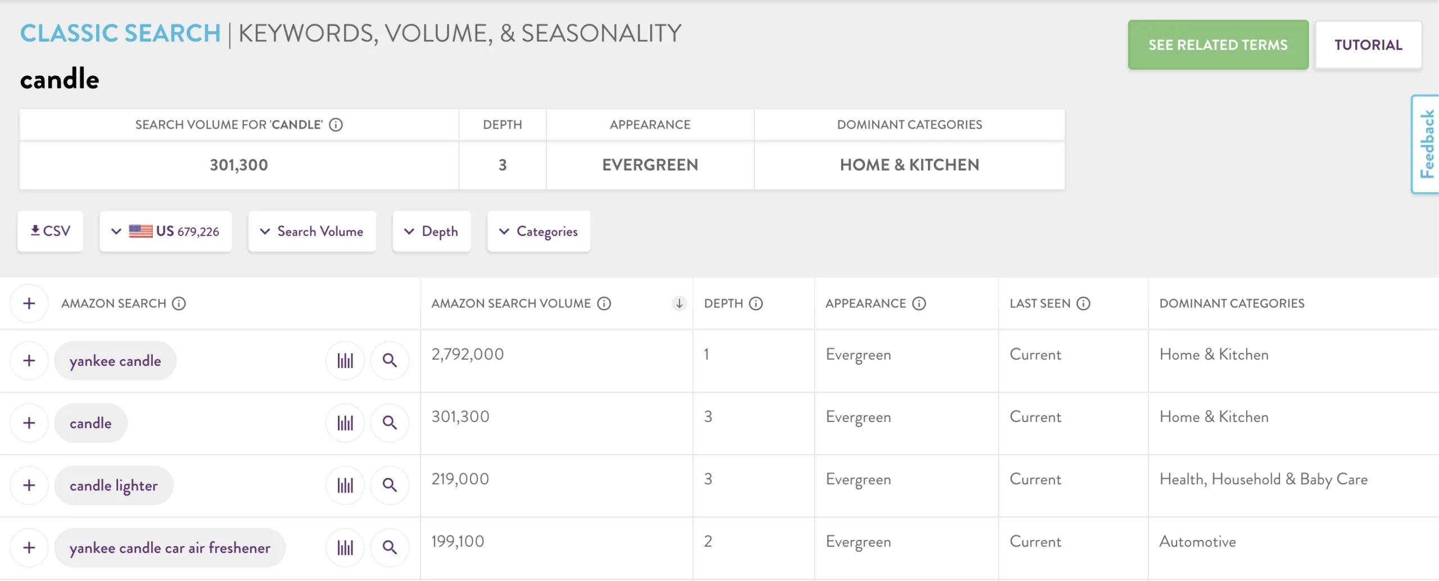Click the See Related Terms button

click(1218, 45)
